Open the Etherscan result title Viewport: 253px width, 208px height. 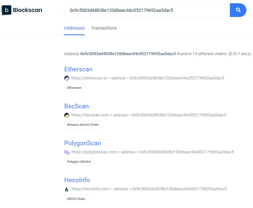pos(78,69)
